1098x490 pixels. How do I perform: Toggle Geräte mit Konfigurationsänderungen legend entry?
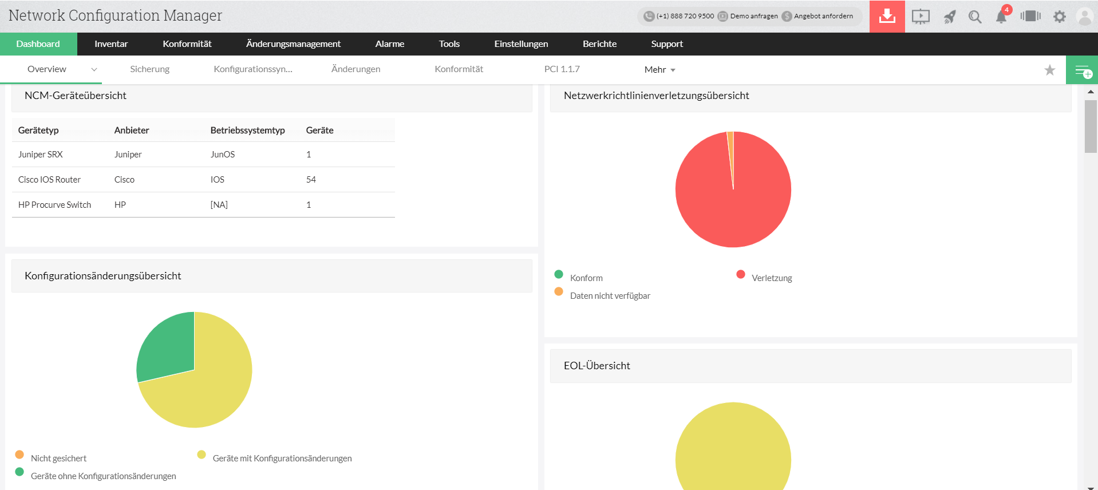point(275,457)
